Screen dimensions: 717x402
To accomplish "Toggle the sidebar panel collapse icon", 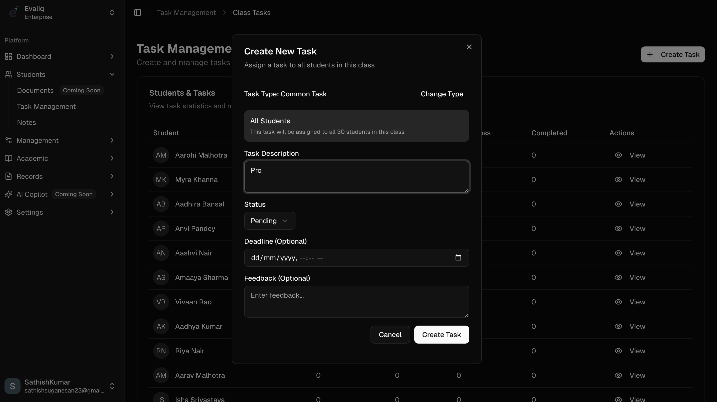I will pos(138,12).
